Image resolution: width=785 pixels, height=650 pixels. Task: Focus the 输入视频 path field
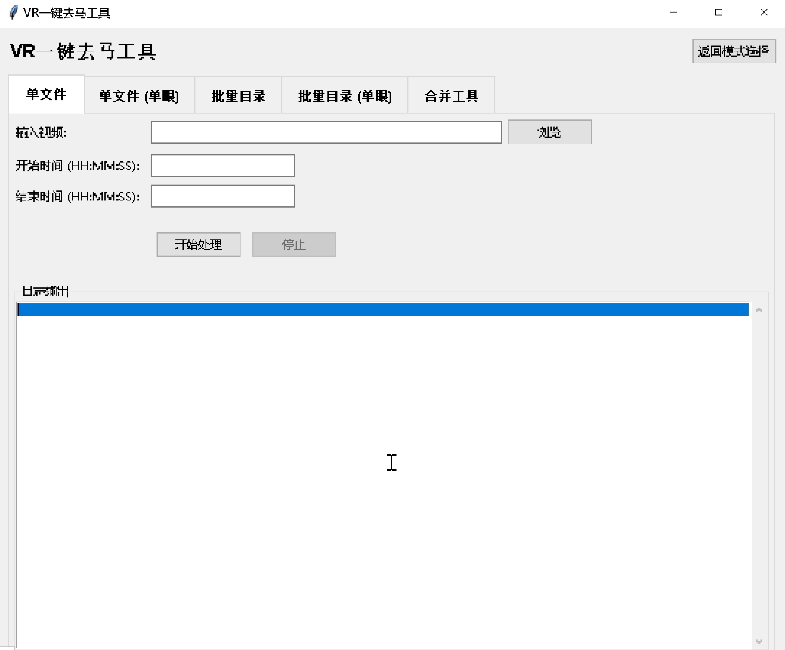326,132
